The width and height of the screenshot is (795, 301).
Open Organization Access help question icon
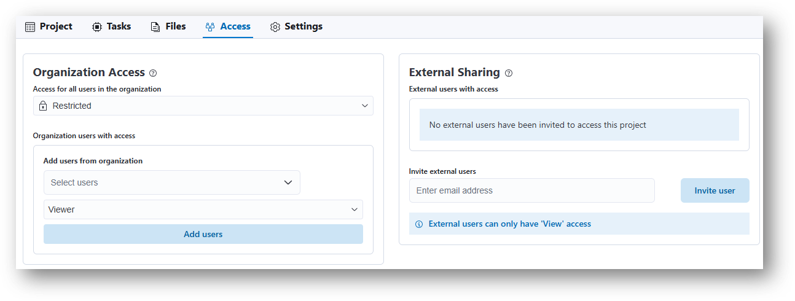[x=153, y=72]
